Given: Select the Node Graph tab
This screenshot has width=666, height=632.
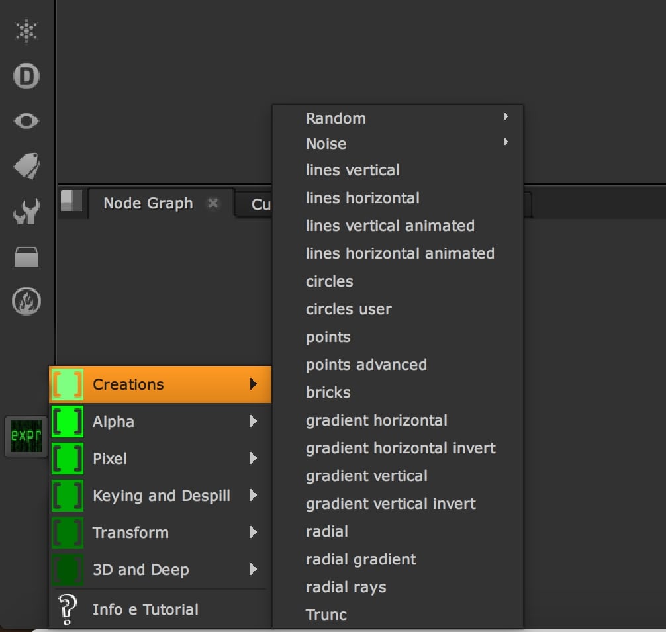Looking at the screenshot, I should click(148, 203).
